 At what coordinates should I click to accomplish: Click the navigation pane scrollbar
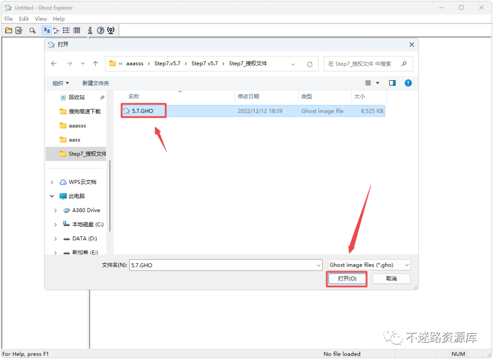(x=110, y=196)
